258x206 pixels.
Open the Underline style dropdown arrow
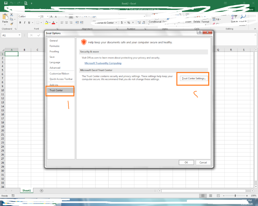click(x=32, y=23)
